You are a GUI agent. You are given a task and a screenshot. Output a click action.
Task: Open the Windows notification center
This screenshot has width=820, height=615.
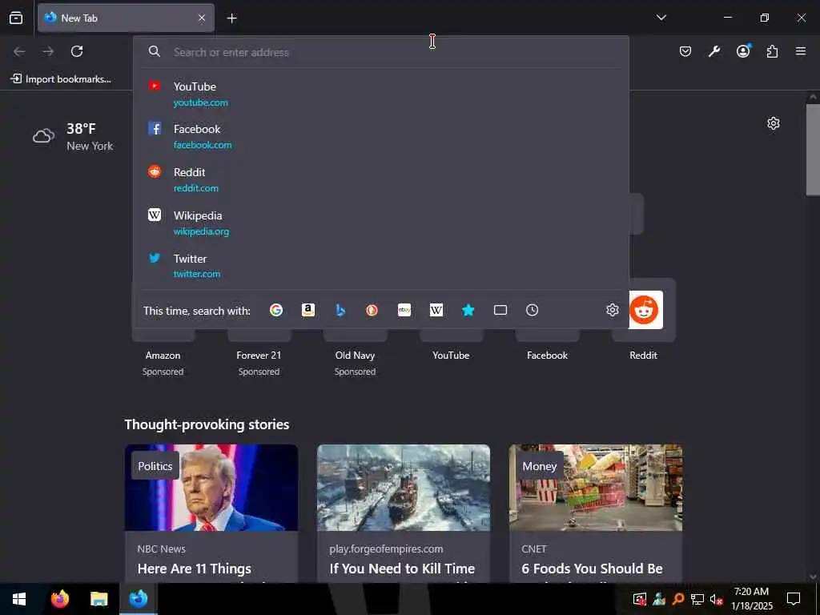click(794, 599)
